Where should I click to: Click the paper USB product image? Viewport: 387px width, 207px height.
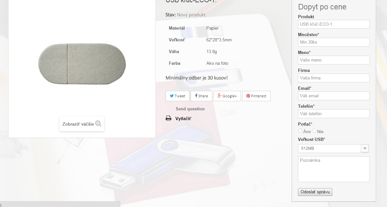pos(82,64)
